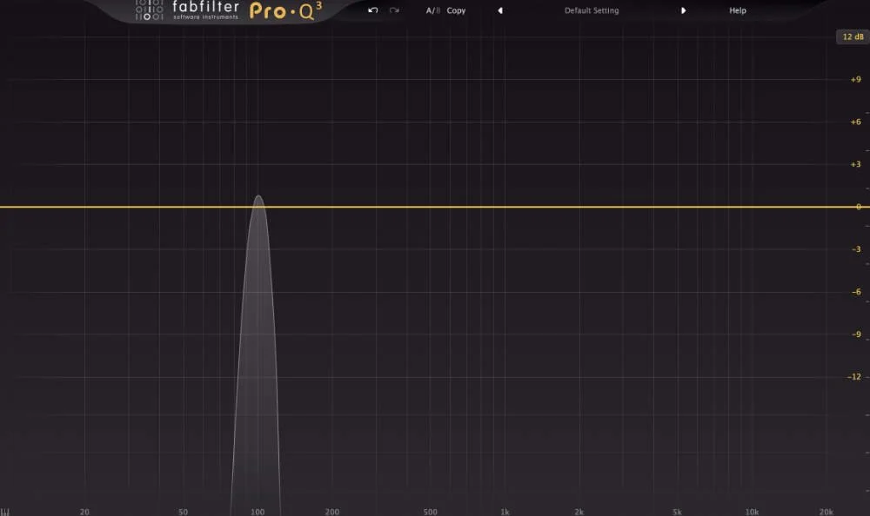Copy current state with Copy button
The width and height of the screenshot is (870, 516).
click(x=456, y=10)
